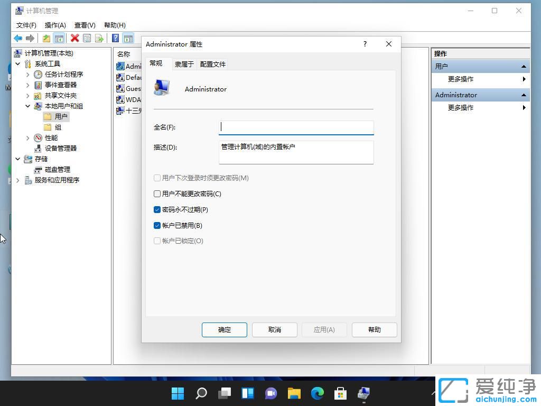This screenshot has width=541, height=406.
Task: Enable 用户下次登录时须更改密码 checkbox
Action: point(157,178)
